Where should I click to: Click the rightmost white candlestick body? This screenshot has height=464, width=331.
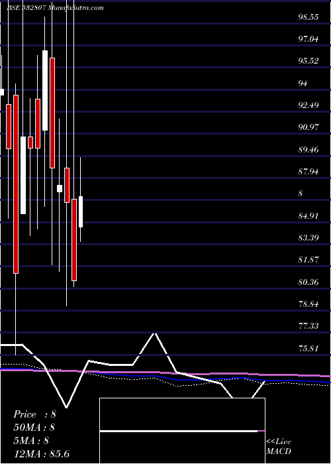pos(81,212)
